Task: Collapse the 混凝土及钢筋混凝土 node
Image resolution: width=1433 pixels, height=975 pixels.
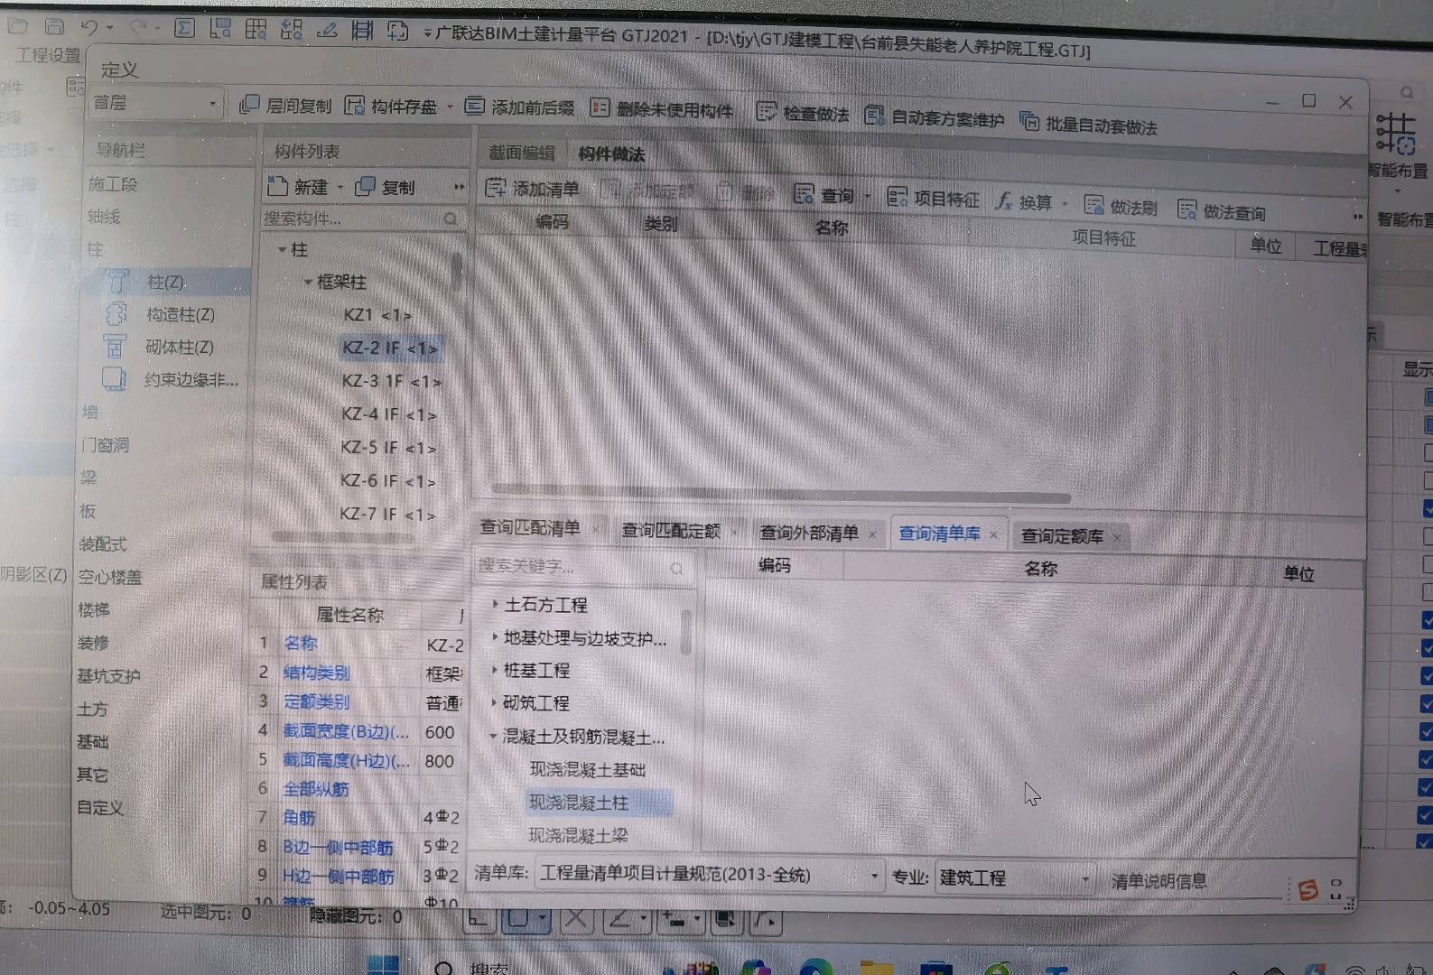Action: pyautogui.click(x=493, y=736)
